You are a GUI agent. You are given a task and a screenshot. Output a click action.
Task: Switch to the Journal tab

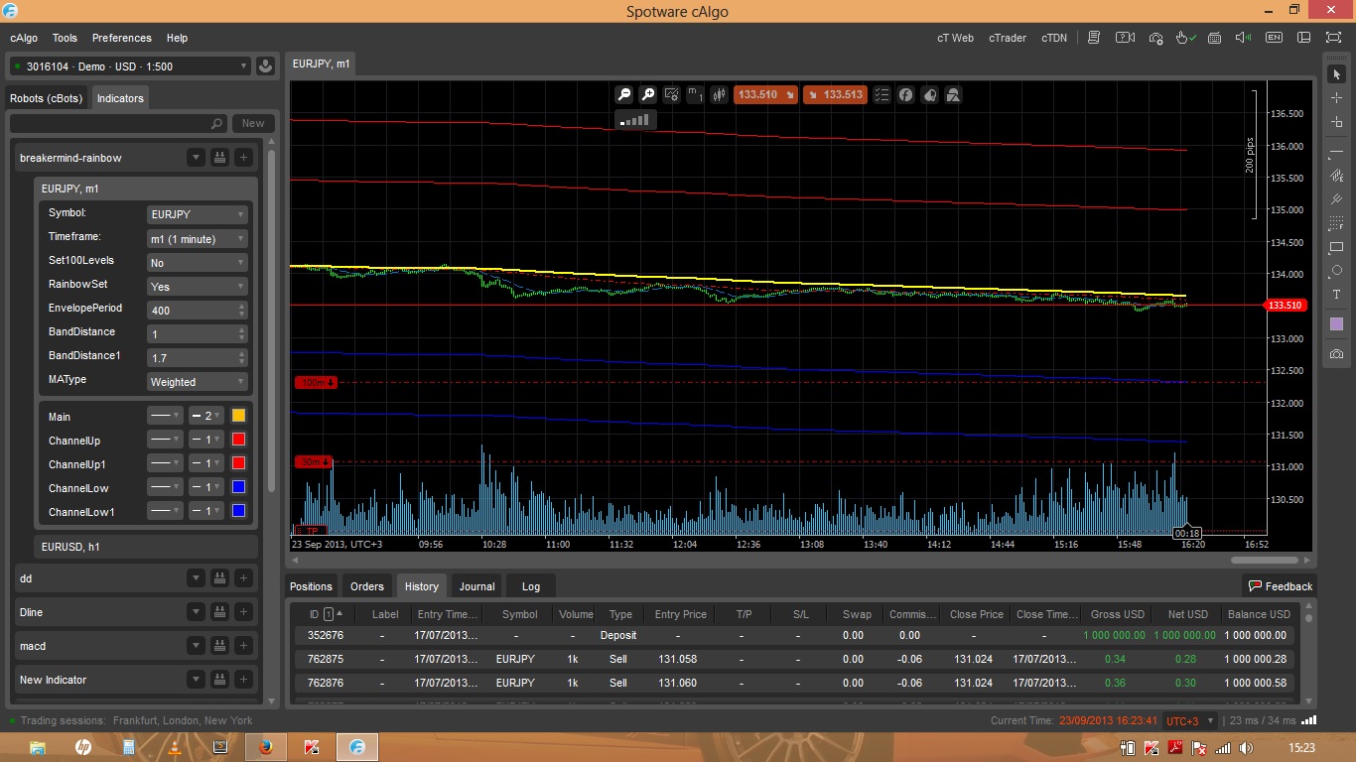click(x=476, y=586)
